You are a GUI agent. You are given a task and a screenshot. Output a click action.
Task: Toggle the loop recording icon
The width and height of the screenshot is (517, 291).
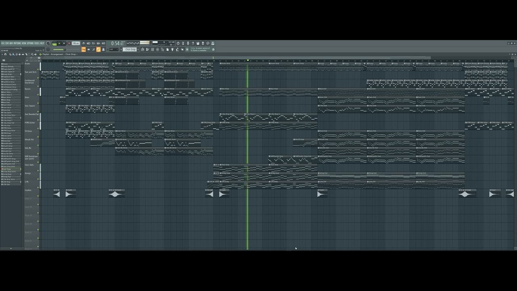tap(103, 43)
